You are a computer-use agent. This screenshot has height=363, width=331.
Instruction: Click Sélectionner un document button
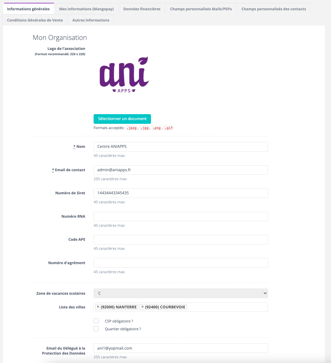click(122, 119)
